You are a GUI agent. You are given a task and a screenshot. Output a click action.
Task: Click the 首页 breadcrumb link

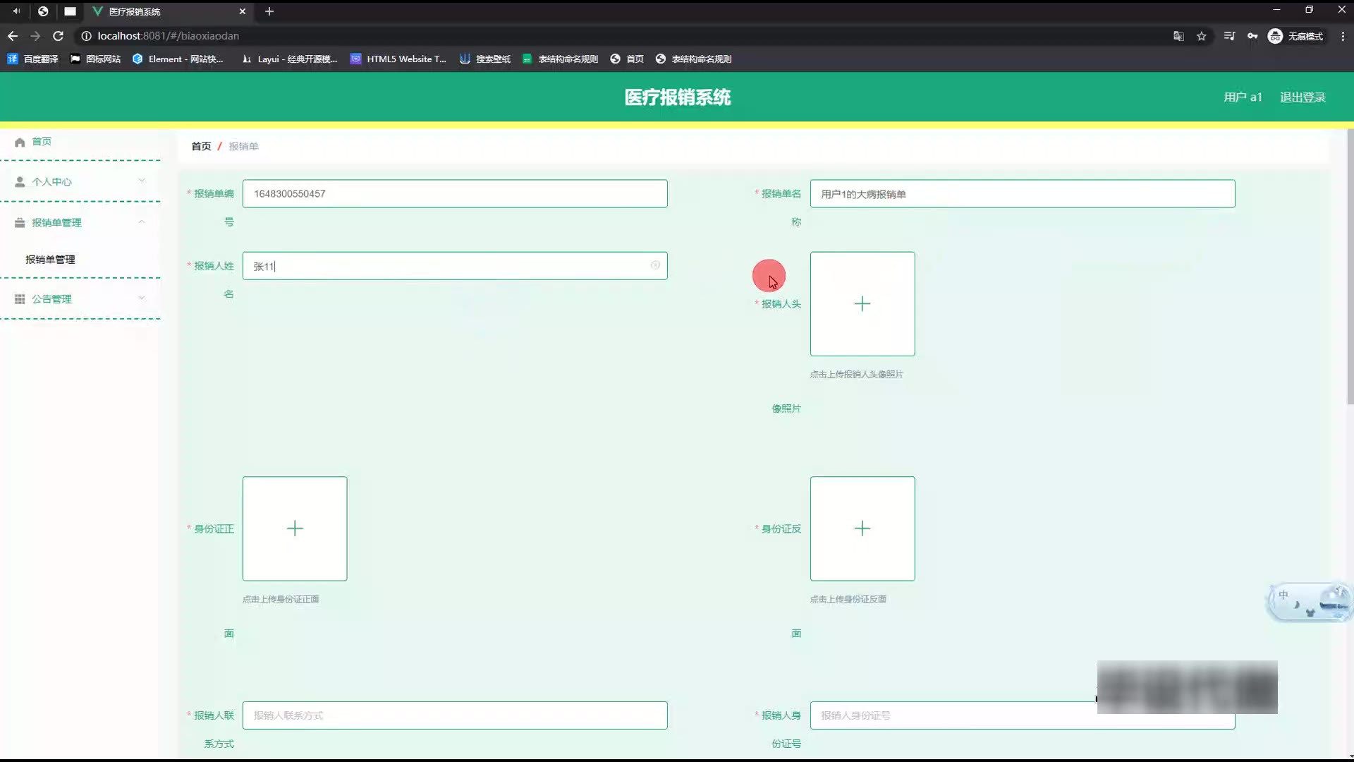(x=201, y=146)
